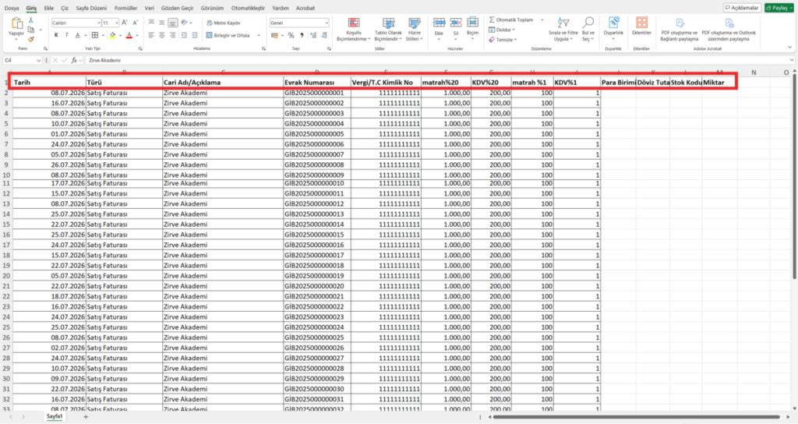The width and height of the screenshot is (798, 424).
Task: Open Temizle clear dropdown
Action: (x=503, y=40)
